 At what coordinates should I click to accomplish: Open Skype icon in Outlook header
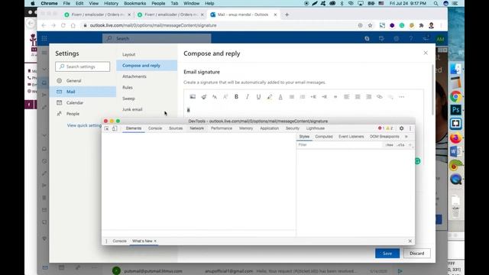pyautogui.click(x=367, y=39)
